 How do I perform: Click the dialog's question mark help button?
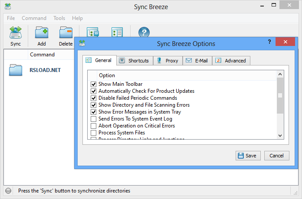click(x=269, y=42)
